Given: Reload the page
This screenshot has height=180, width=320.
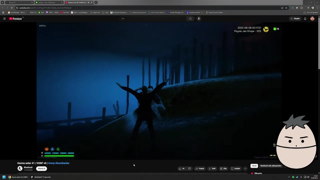Looking at the screenshot, I should 12,8.
